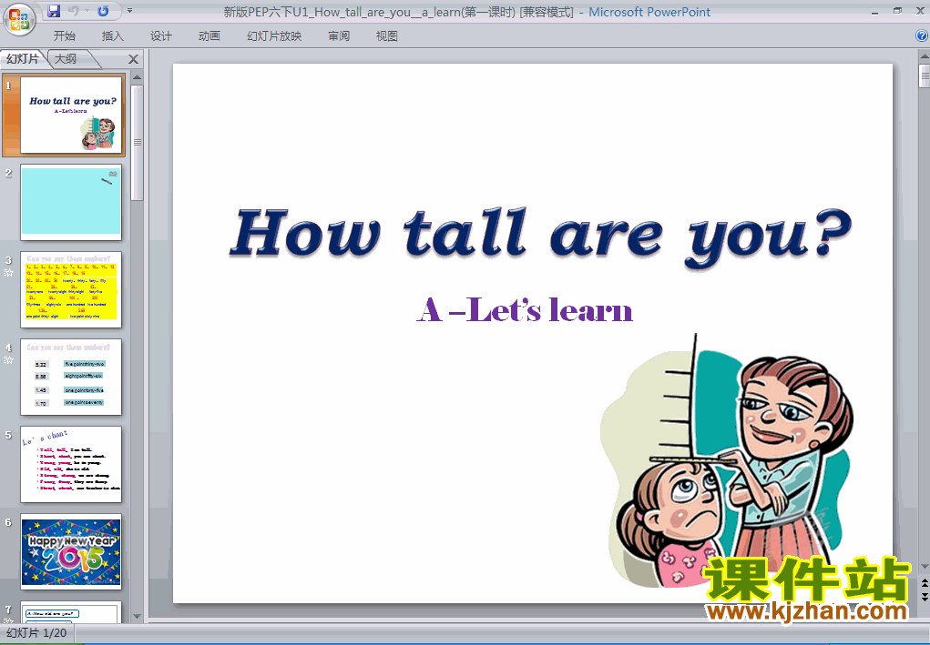Switch to the 幻灯片 pane tab
Viewport: 930px width, 645px height.
click(x=23, y=58)
